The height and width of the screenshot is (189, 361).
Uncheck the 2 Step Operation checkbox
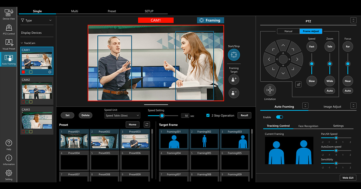(208, 115)
